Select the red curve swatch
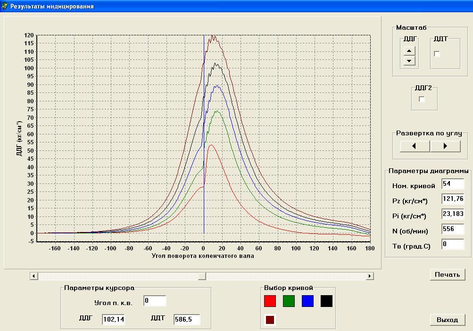 click(x=270, y=301)
